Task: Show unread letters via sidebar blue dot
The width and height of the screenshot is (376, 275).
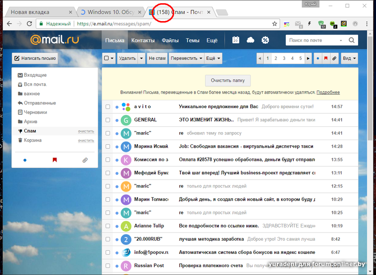Action: point(25,160)
